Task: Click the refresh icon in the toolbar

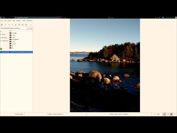Action: coord(19,25)
